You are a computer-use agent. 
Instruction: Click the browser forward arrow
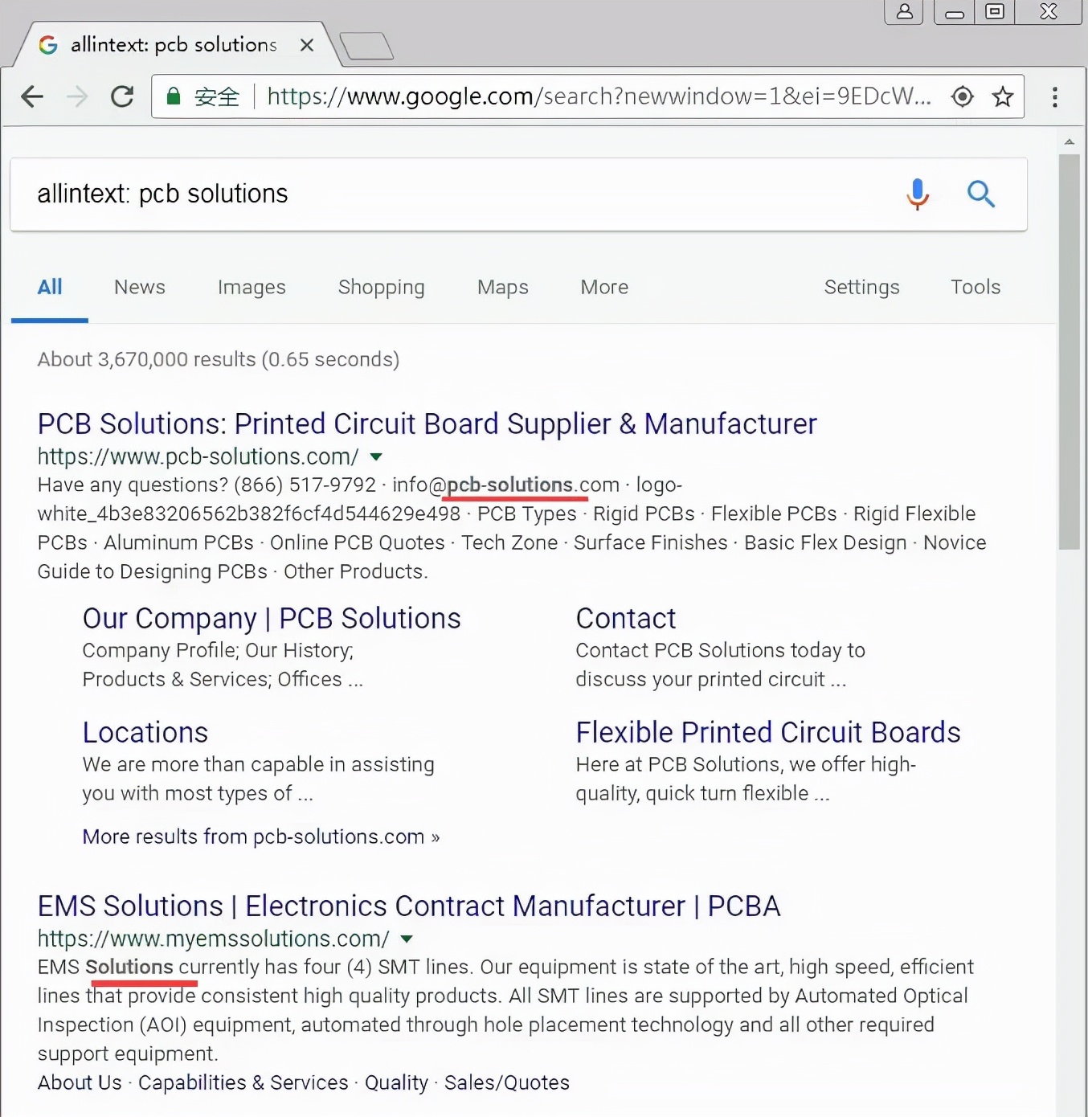77,96
